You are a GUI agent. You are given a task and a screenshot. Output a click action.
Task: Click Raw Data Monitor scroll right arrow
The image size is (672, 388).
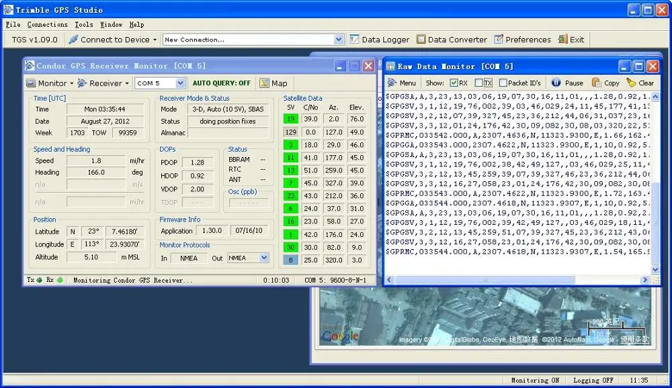click(x=644, y=280)
